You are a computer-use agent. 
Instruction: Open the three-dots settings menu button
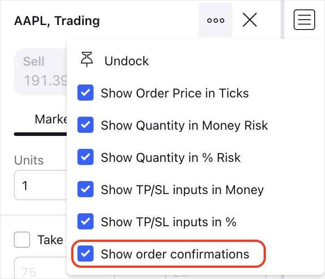(x=215, y=21)
